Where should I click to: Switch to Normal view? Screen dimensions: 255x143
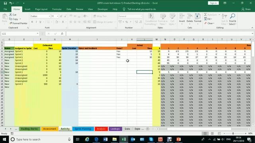point(205,133)
